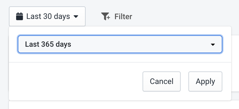The image size is (239, 109).
Task: Click caret arrow beside Last 30 days
Action: (x=76, y=16)
